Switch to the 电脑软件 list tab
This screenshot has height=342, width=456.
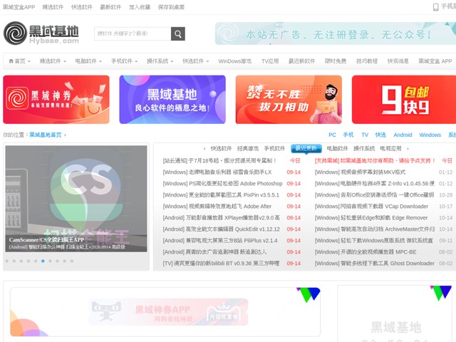coord(337,149)
